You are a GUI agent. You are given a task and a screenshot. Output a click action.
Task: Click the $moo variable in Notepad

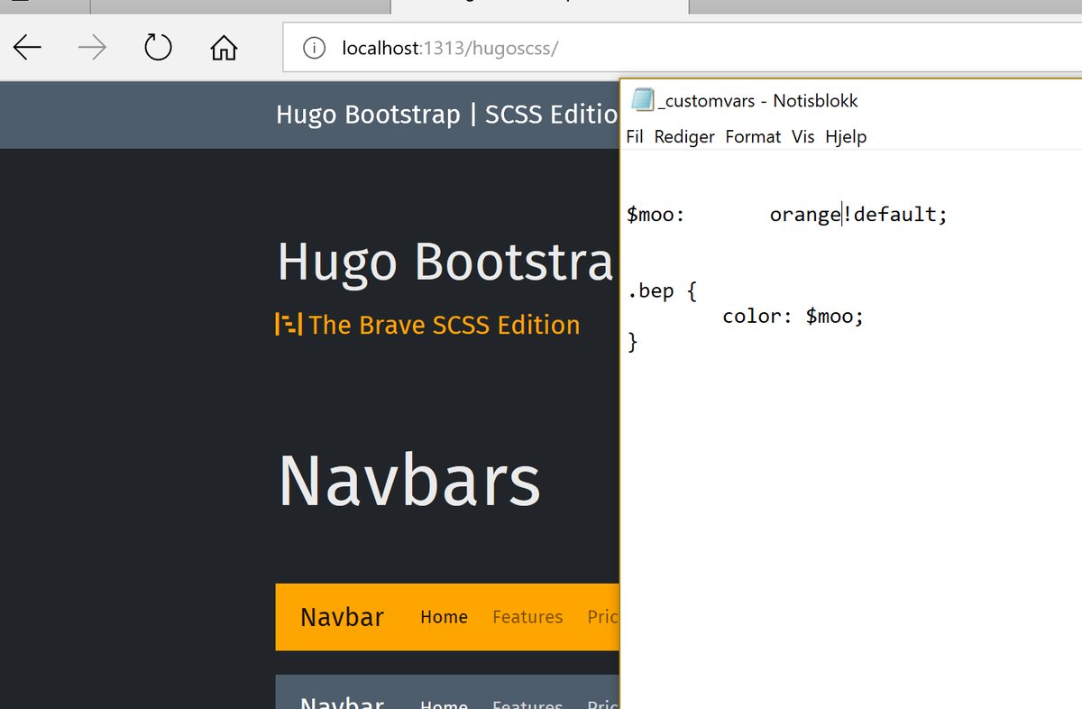(656, 215)
